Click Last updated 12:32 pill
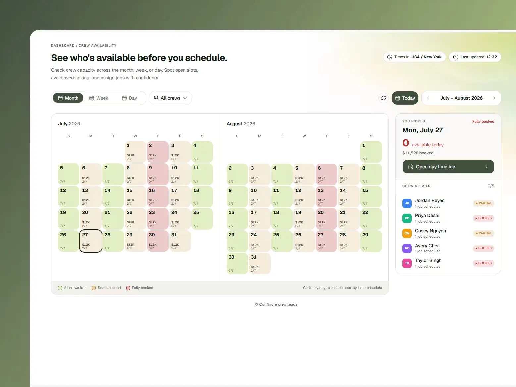Viewport: 516px width, 387px height. click(475, 57)
